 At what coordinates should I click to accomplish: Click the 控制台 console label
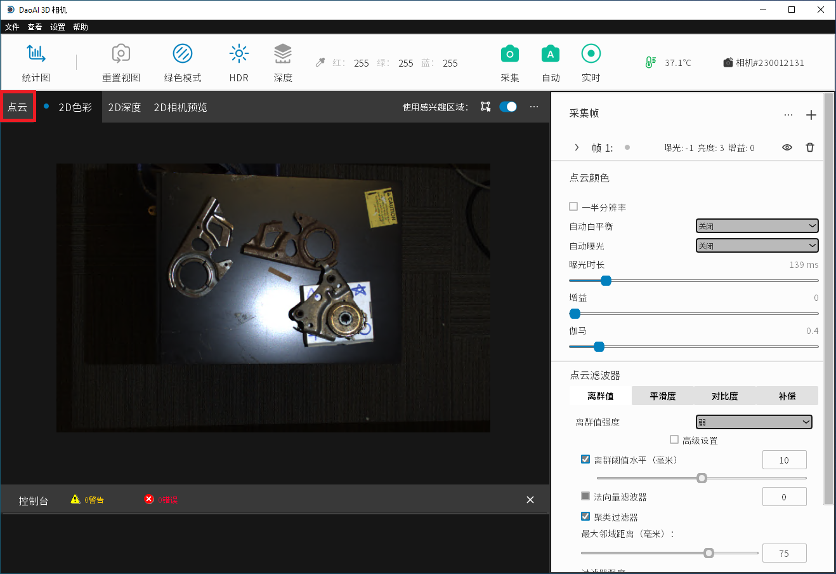34,500
